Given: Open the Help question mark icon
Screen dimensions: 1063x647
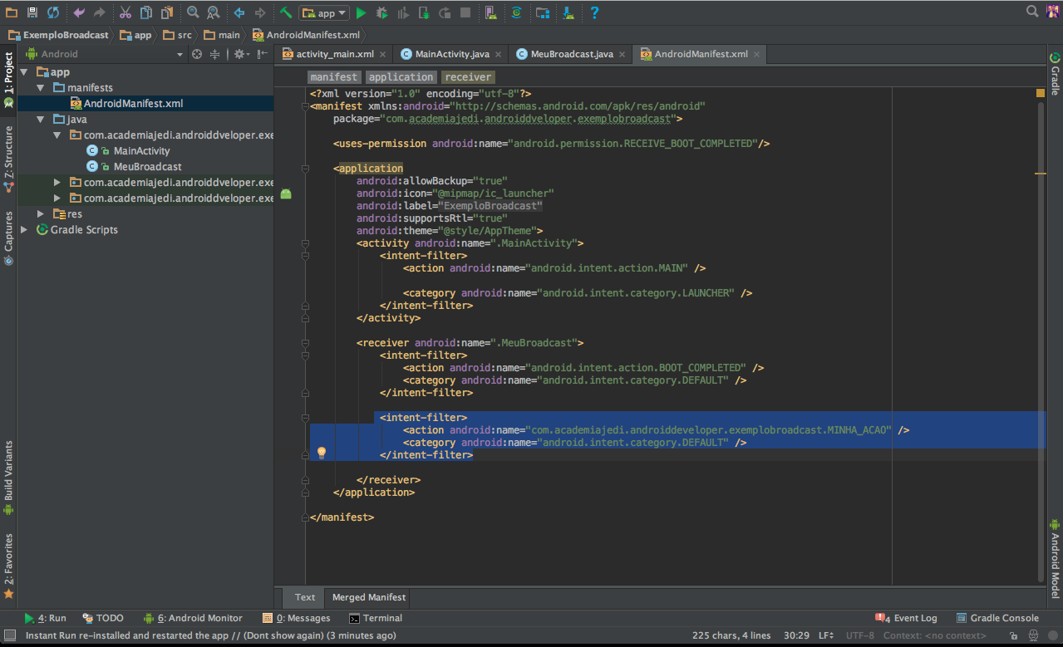Looking at the screenshot, I should (594, 12).
